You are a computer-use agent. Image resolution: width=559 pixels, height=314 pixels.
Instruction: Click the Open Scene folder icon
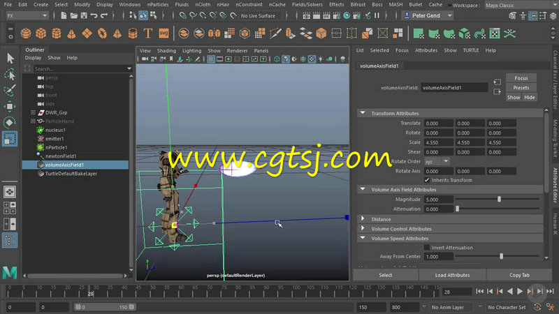tap(74, 15)
